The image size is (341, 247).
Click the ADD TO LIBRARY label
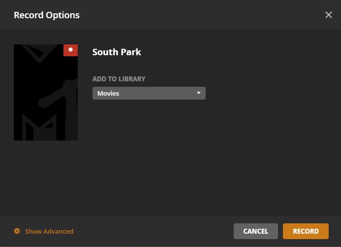pyautogui.click(x=119, y=79)
